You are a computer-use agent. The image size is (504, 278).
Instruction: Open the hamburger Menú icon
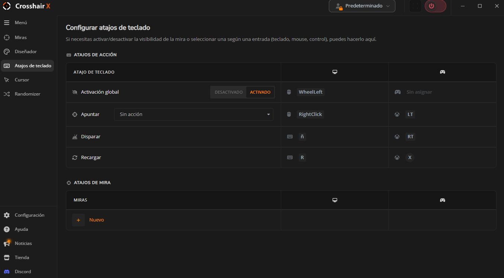coord(7,23)
